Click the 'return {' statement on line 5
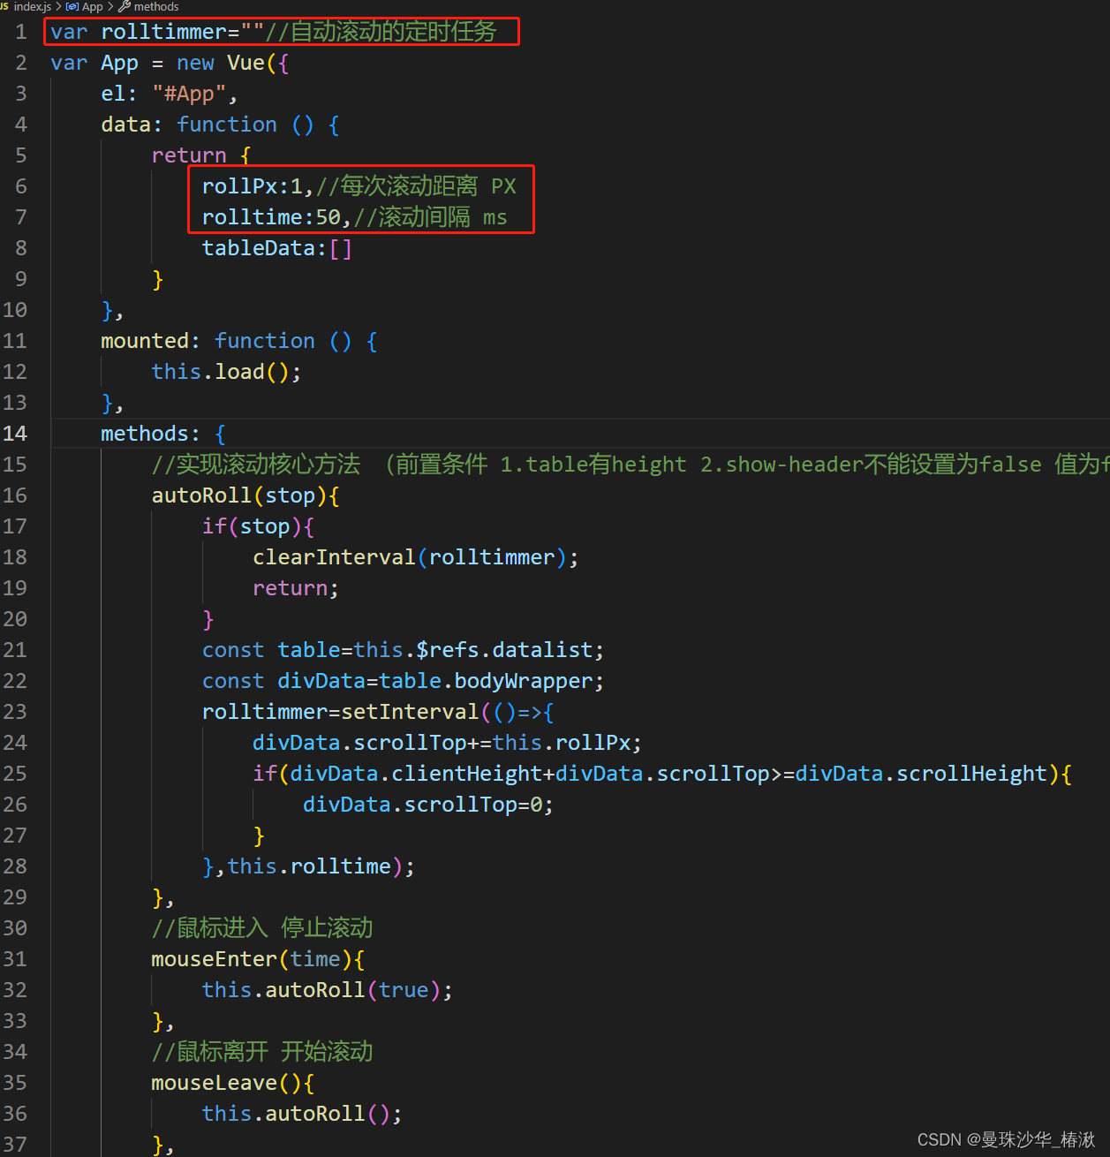The height and width of the screenshot is (1157, 1110). pos(202,155)
